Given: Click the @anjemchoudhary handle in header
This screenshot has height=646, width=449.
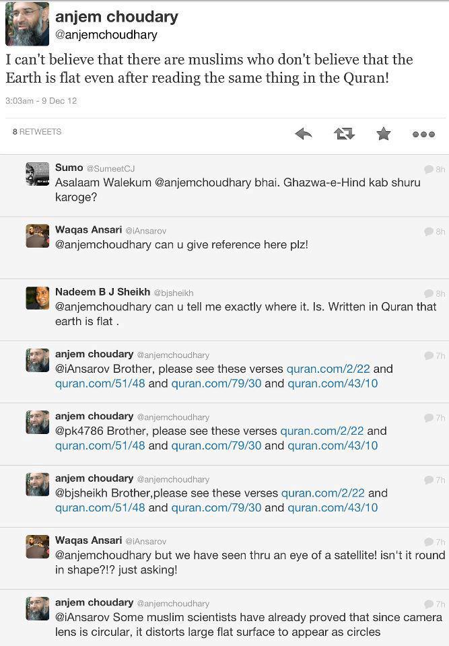Looking at the screenshot, I should tap(106, 35).
